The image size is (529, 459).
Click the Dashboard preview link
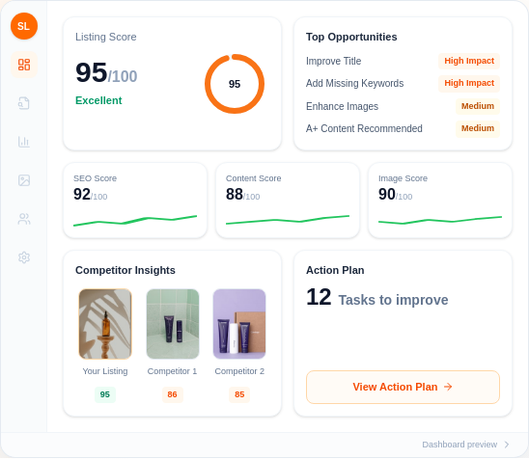click(459, 445)
